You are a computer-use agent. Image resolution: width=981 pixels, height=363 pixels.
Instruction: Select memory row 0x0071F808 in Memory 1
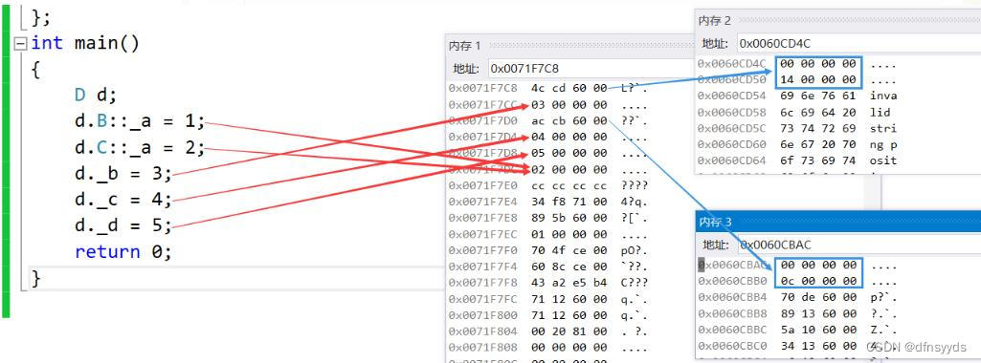(x=548, y=348)
